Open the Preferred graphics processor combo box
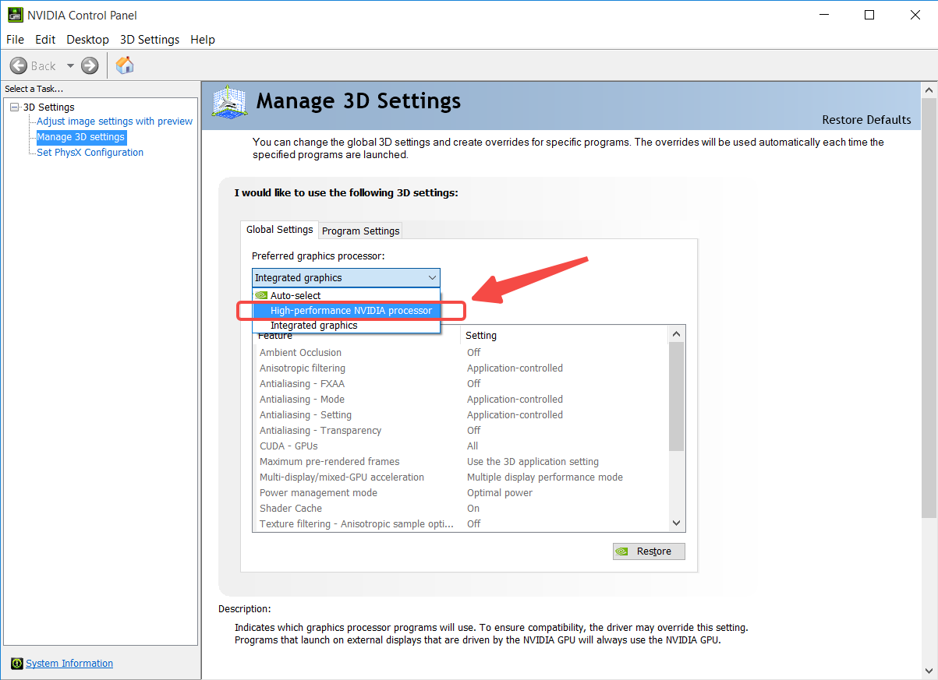Viewport: 938px width, 680px height. pyautogui.click(x=346, y=278)
